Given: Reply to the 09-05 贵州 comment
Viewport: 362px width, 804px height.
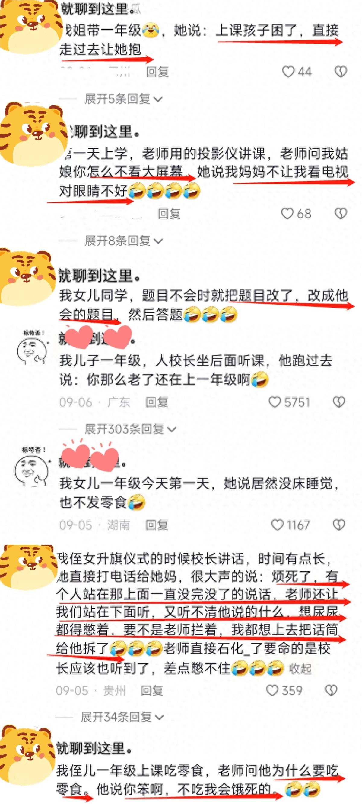Looking at the screenshot, I should (152, 691).
